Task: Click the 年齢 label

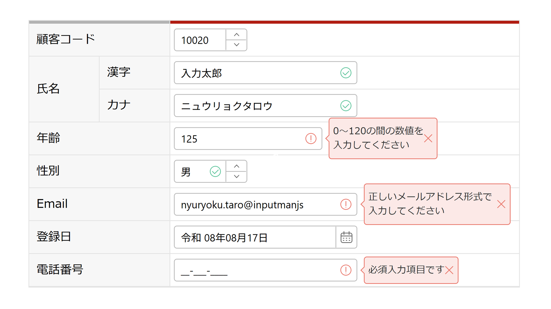Action: pyautogui.click(x=48, y=138)
